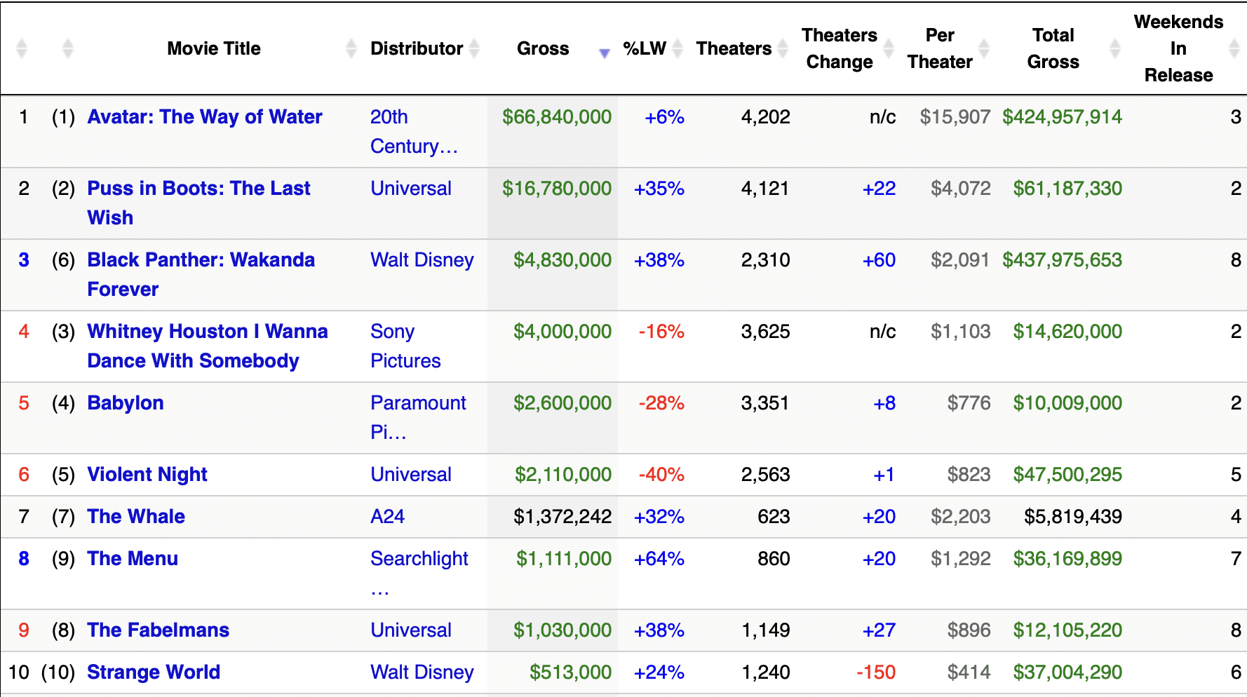Select the Theaters column header
Screen dimensions: 1247x697
click(x=734, y=48)
